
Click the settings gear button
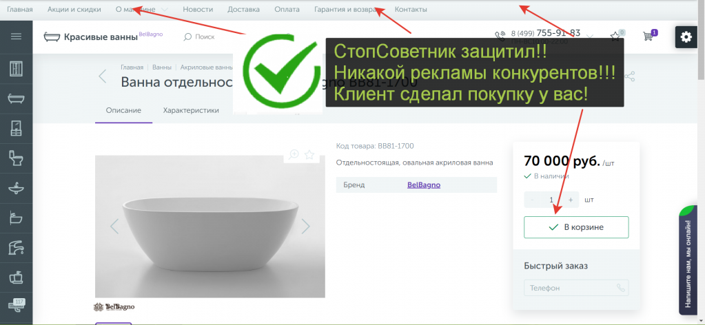[x=686, y=37]
